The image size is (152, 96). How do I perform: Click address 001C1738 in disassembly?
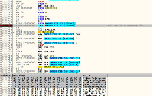coord(6,6)
